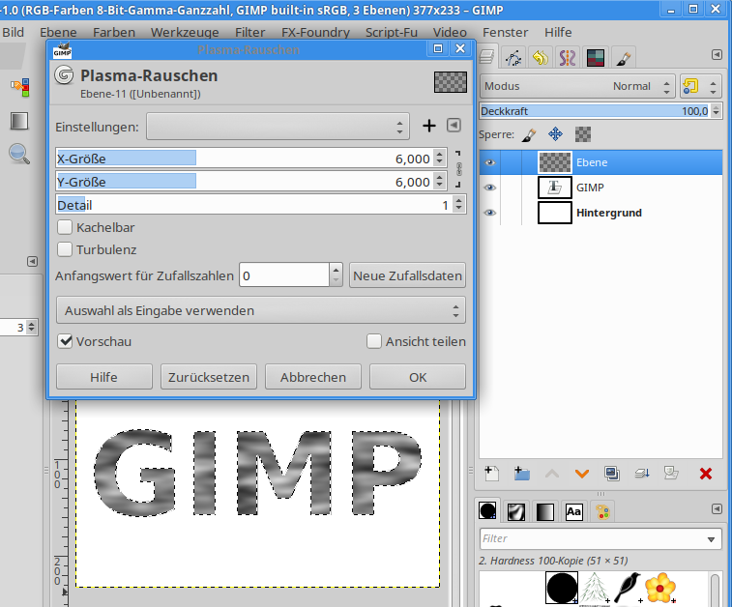
Task: Click the Zurücksetzen button
Action: [209, 377]
